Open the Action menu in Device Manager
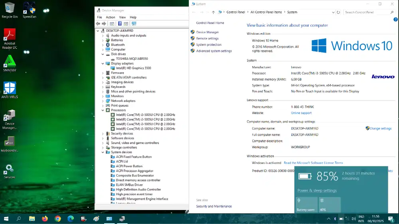The width and height of the screenshot is (399, 224). (x=111, y=17)
